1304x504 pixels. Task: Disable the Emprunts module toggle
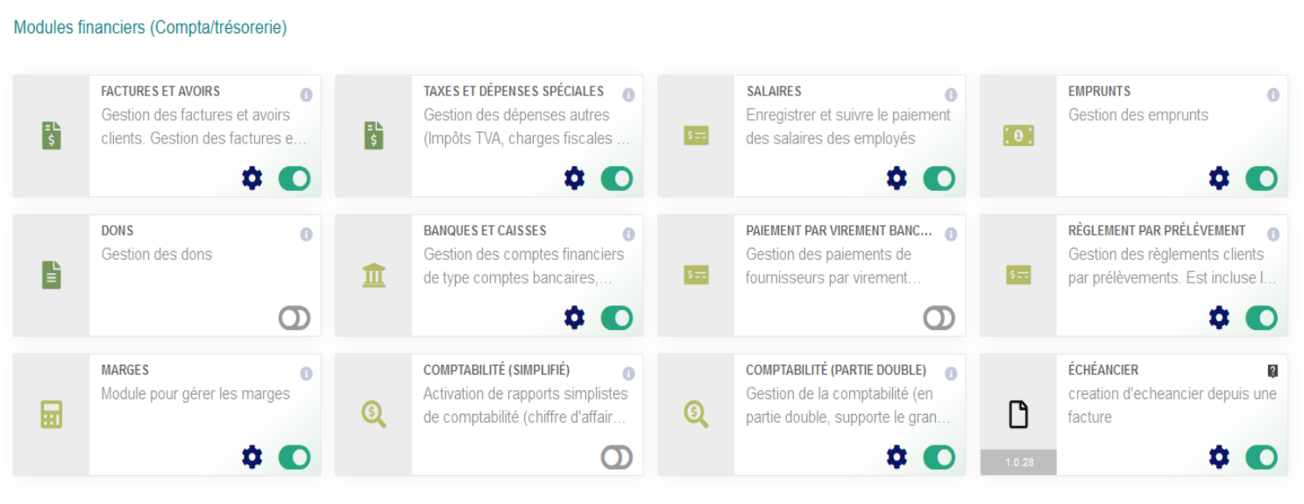pos(1261,179)
